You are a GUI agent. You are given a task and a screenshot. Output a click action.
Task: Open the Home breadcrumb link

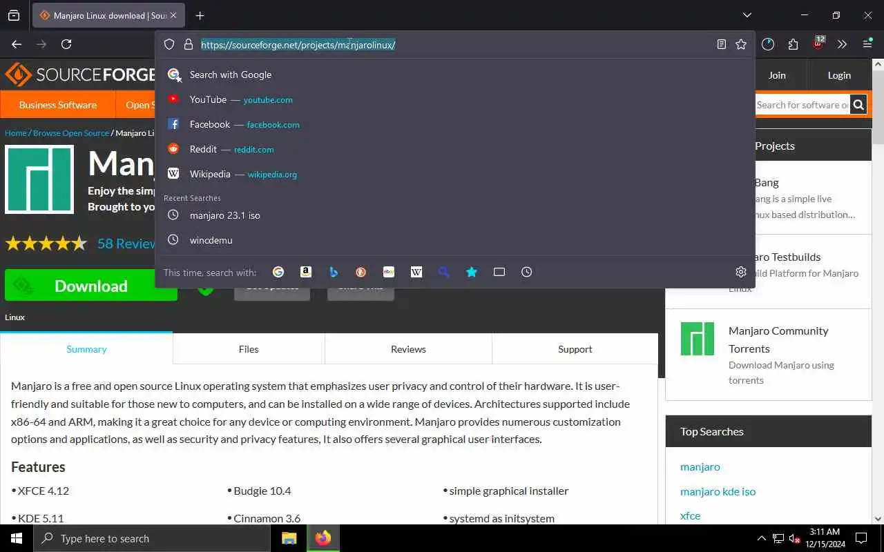click(16, 133)
